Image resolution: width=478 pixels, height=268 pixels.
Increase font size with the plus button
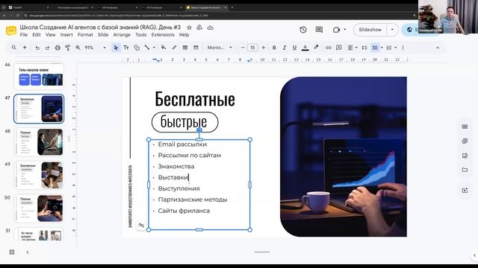(x=264, y=48)
